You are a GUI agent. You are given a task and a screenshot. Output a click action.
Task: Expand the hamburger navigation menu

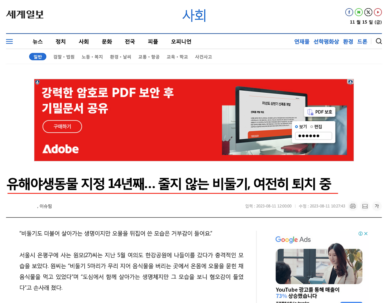[9, 41]
